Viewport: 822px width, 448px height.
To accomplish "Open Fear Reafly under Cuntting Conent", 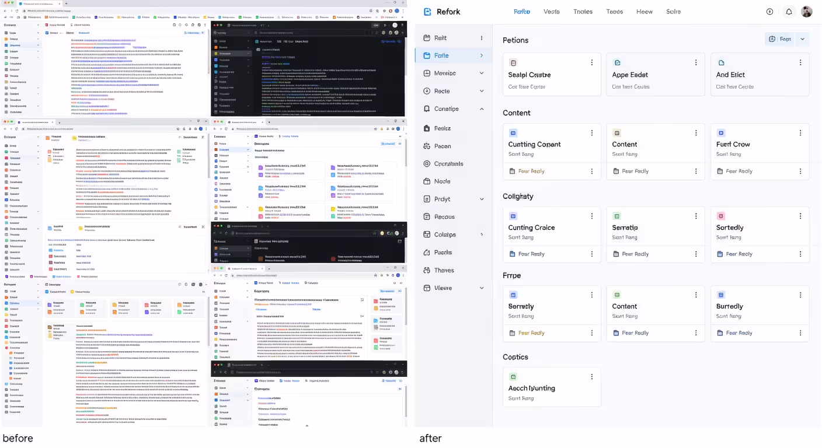I will click(x=527, y=171).
